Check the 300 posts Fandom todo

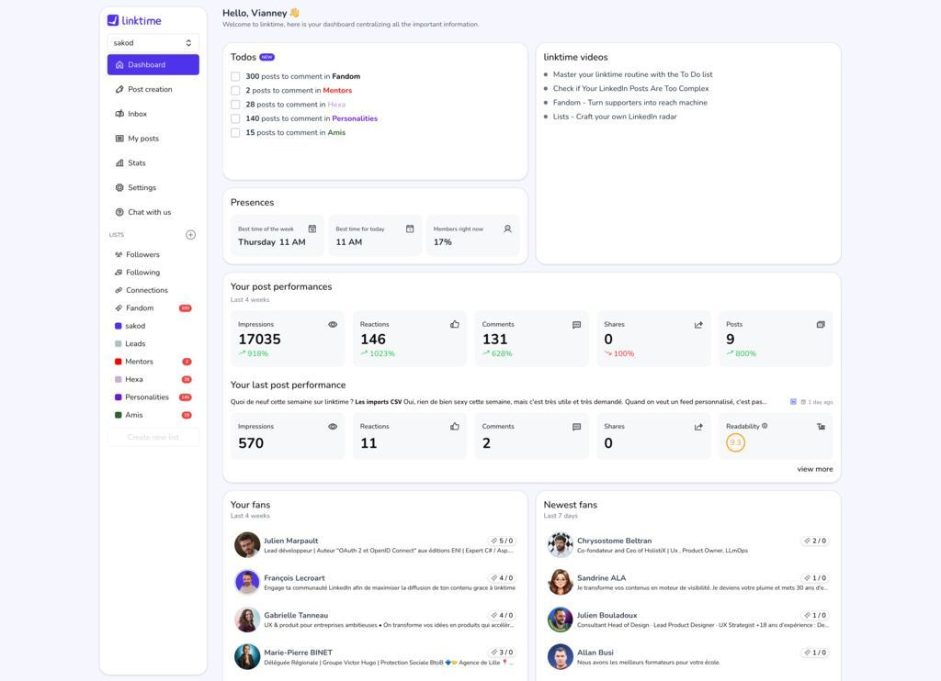point(235,77)
